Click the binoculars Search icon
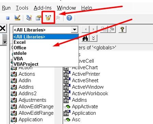 click(x=85, y=38)
